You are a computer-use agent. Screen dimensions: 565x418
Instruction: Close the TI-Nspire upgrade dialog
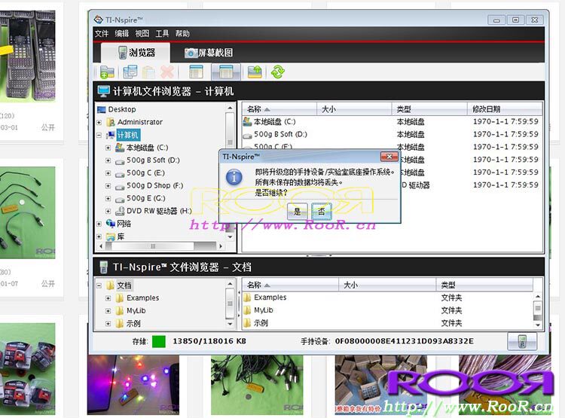click(x=389, y=157)
